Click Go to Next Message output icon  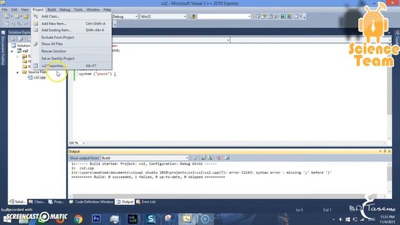pos(210,158)
